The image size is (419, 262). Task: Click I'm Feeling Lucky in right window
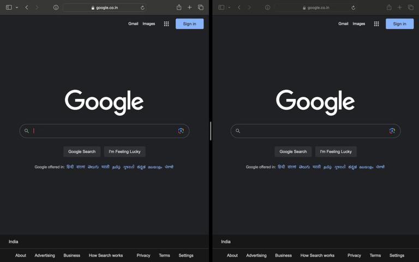336,152
